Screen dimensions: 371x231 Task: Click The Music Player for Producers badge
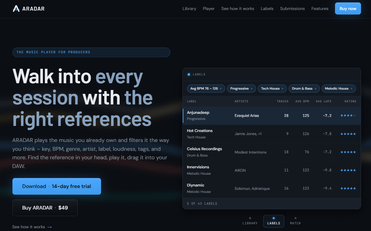click(x=91, y=52)
